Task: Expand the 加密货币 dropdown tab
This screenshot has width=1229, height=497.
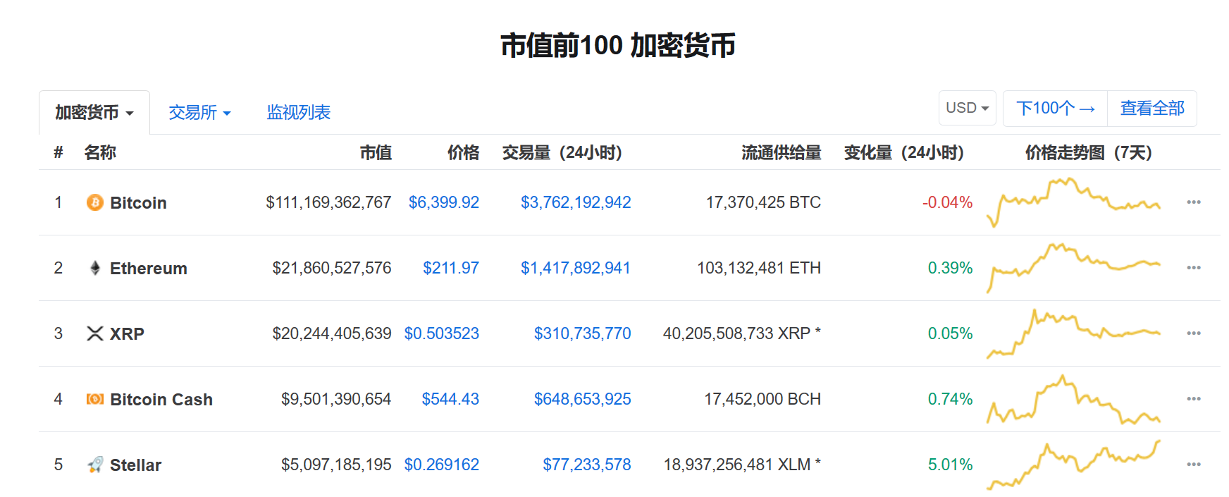Action: pos(94,113)
